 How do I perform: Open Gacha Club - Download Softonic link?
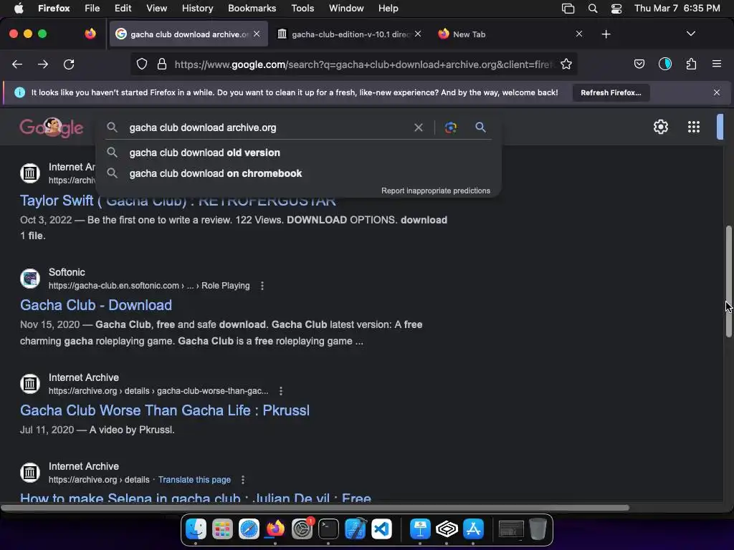[x=96, y=305]
